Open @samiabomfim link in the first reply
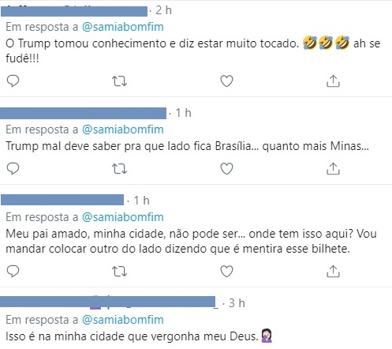This screenshot has height=349, width=392. click(123, 27)
